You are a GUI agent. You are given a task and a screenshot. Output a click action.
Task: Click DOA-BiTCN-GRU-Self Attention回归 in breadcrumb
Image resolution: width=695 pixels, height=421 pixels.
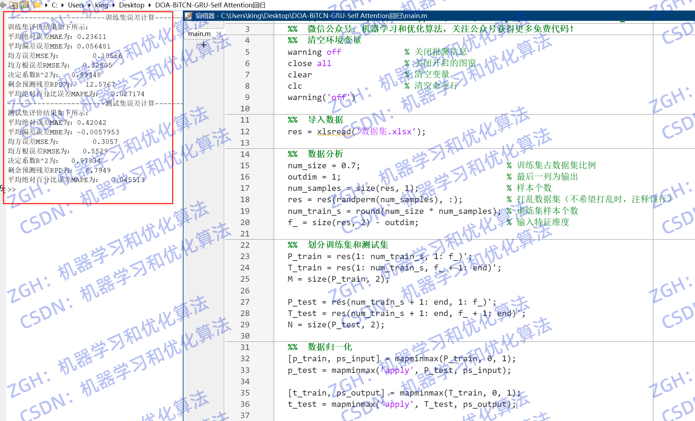click(210, 5)
